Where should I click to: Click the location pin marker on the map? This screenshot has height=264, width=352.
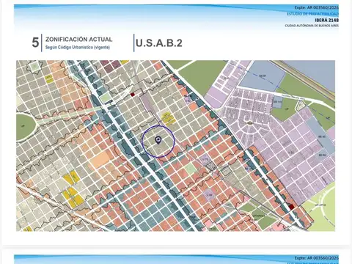pyautogui.click(x=158, y=140)
